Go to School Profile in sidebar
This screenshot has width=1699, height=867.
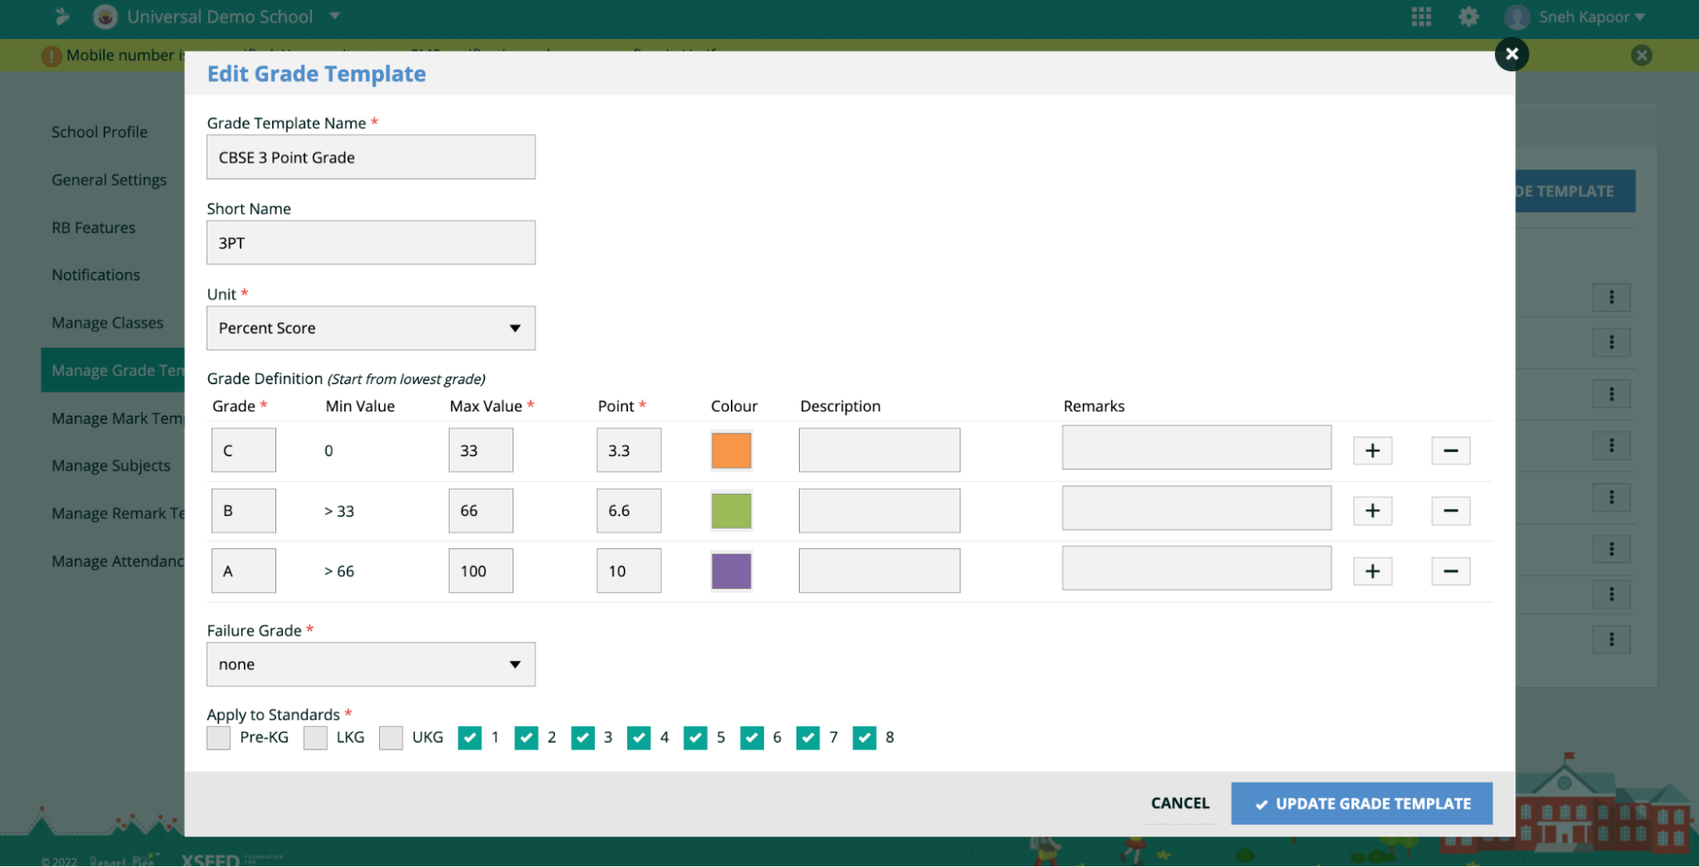pos(99,132)
